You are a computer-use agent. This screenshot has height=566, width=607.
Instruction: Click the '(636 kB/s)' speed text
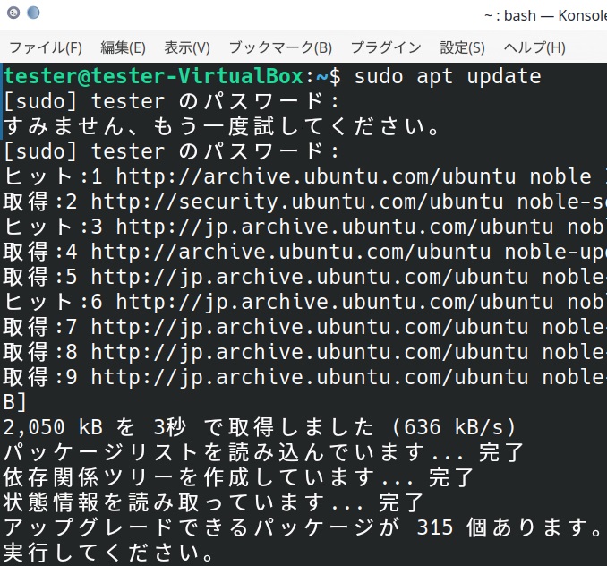tap(454, 427)
